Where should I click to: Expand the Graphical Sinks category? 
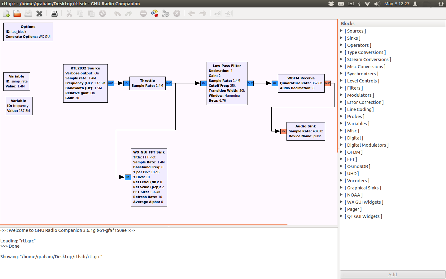point(341,188)
